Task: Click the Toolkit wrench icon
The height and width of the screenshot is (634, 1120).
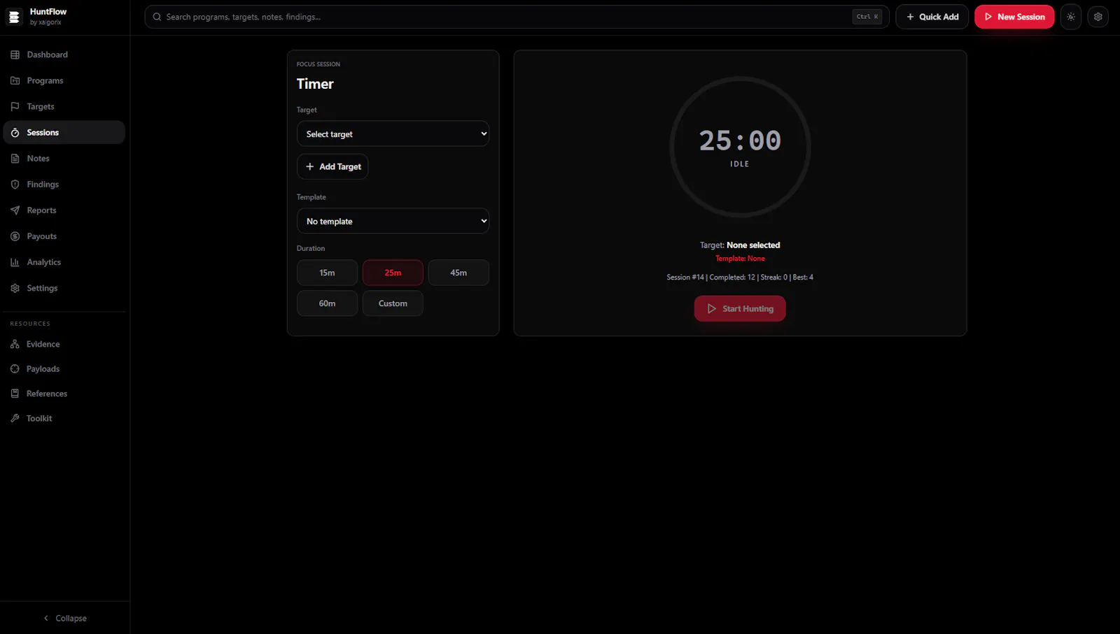Action: click(15, 418)
